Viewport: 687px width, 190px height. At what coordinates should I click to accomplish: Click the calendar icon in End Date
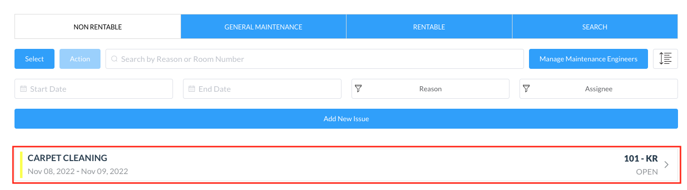[x=191, y=89]
